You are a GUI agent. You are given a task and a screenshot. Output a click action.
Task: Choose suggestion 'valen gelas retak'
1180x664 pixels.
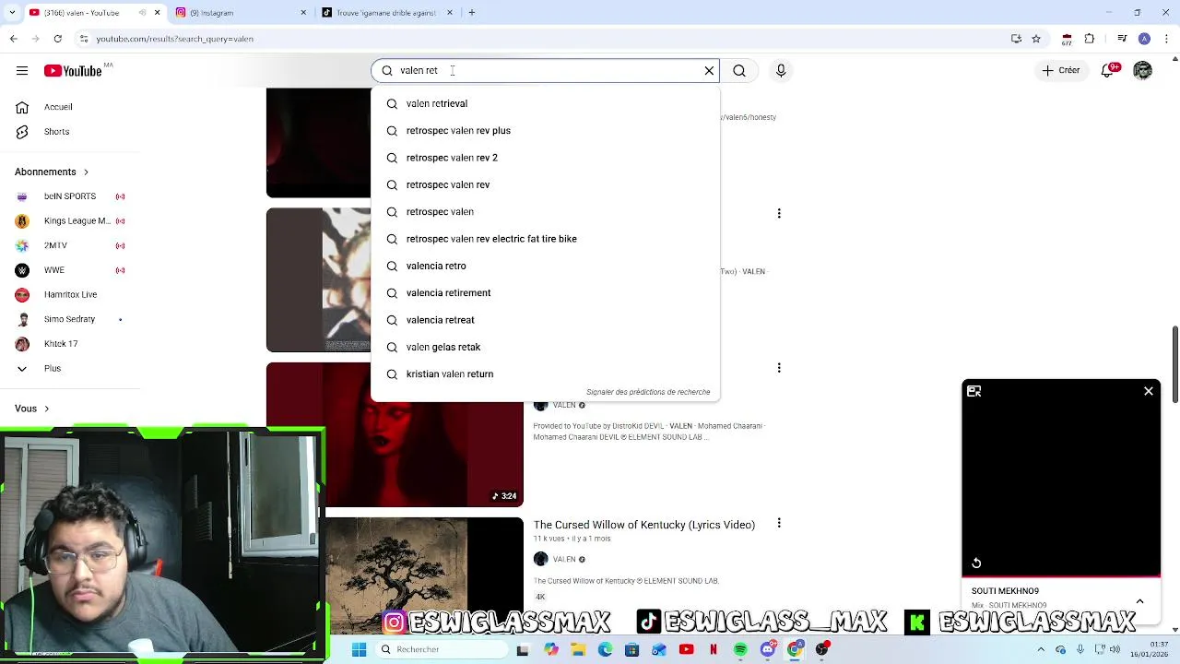click(x=545, y=347)
